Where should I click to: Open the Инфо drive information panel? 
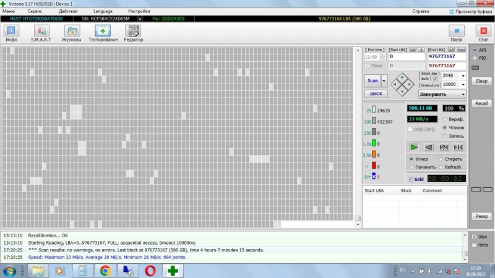tap(11, 33)
